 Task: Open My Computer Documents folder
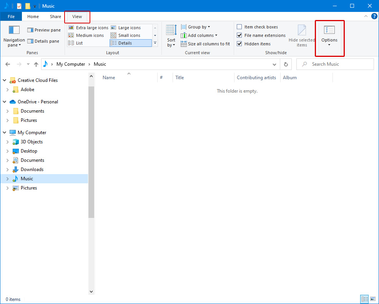pyautogui.click(x=32, y=160)
